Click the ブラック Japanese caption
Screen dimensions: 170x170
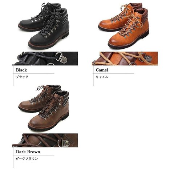pos(22,77)
